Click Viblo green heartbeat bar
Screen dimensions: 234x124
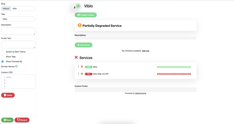coord(174,67)
